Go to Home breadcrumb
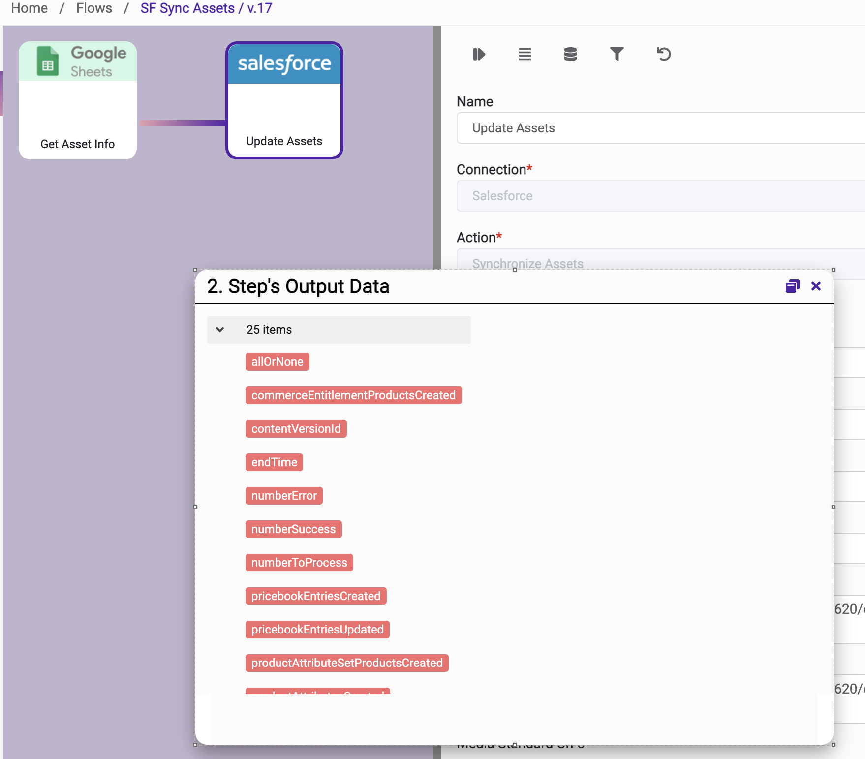This screenshot has width=865, height=759. (30, 8)
